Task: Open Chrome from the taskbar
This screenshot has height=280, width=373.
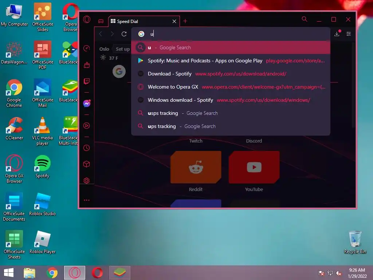Action: [x=52, y=273]
